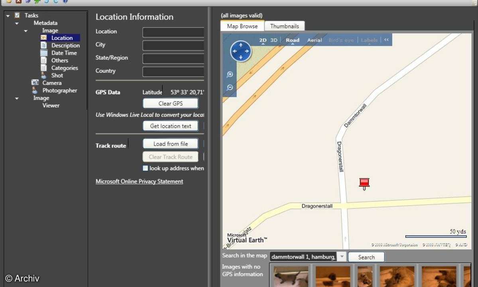
Task: Select Description in the tree
Action: 65,45
